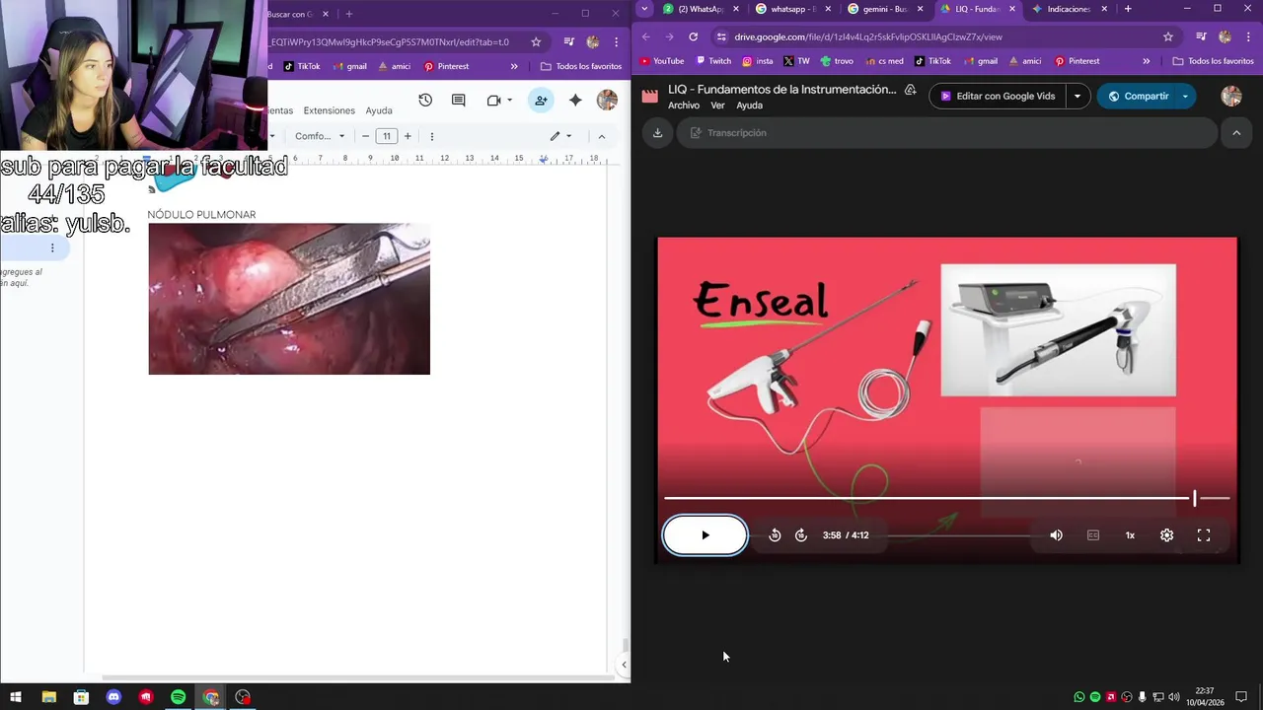The height and width of the screenshot is (710, 1263).
Task: Open media control icon in the right browser window
Action: (1201, 36)
